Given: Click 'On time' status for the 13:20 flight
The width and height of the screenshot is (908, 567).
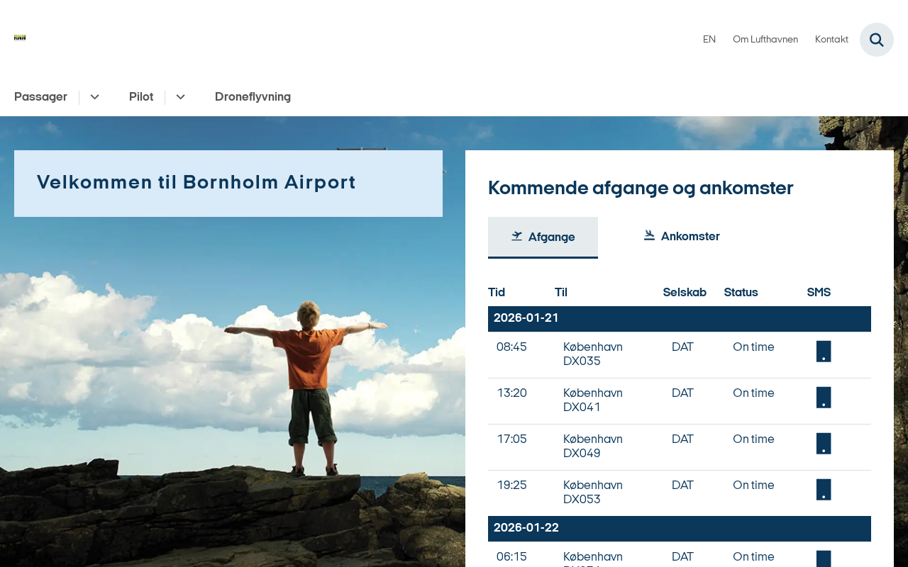Looking at the screenshot, I should [753, 393].
